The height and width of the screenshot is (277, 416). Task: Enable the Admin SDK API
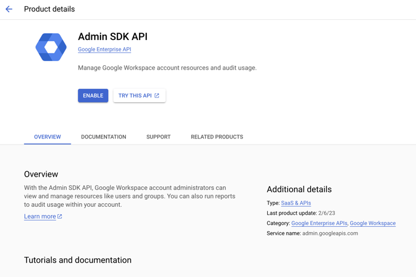93,96
